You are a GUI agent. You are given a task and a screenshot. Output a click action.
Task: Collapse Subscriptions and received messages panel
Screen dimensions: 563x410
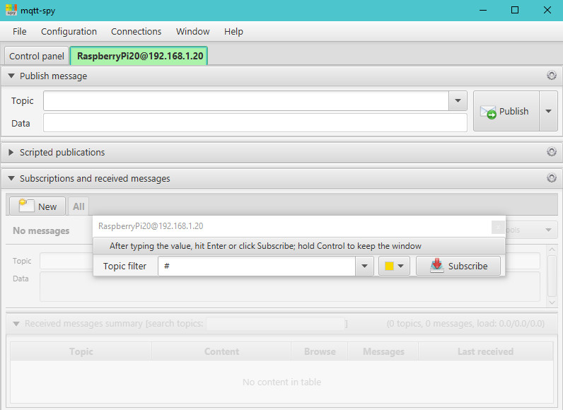point(11,178)
